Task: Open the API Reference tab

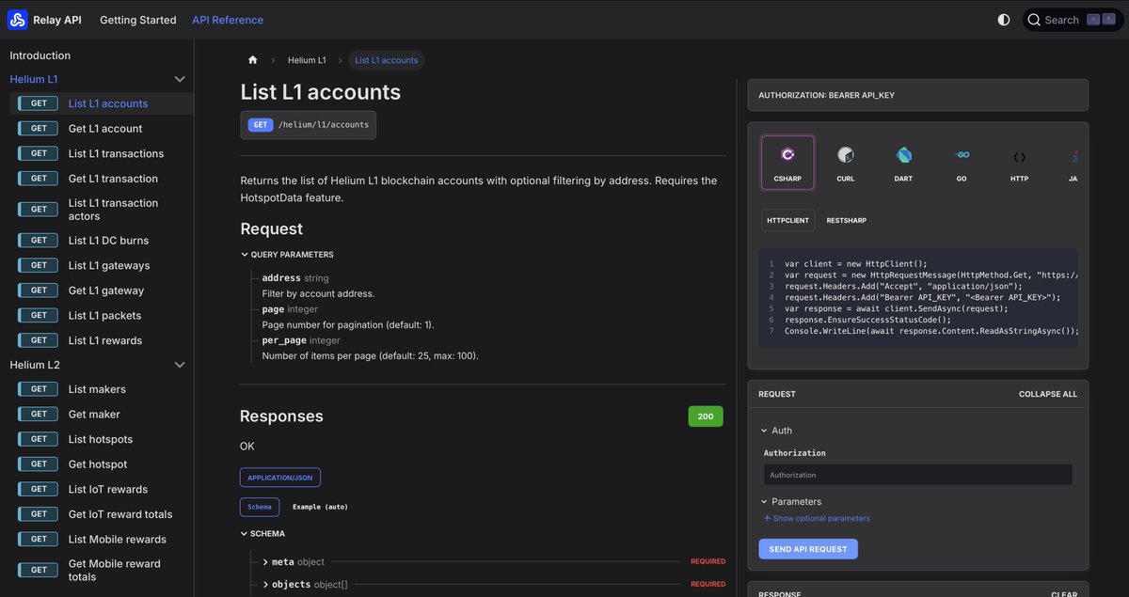Action: [228, 20]
